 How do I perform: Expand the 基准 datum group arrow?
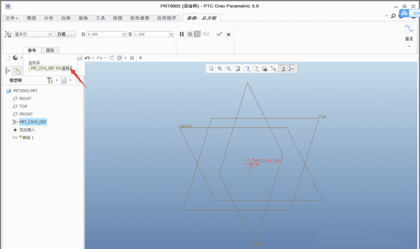pyautogui.click(x=409, y=46)
